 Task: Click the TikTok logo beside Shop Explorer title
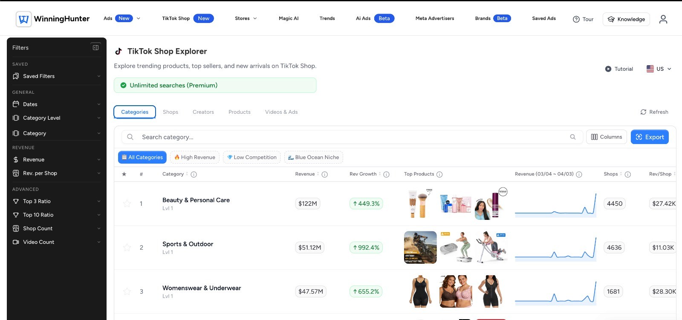(x=118, y=52)
